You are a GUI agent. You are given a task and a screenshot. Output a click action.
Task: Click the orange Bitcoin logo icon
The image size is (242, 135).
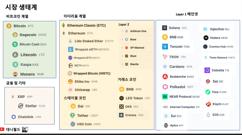[x=9, y=26]
